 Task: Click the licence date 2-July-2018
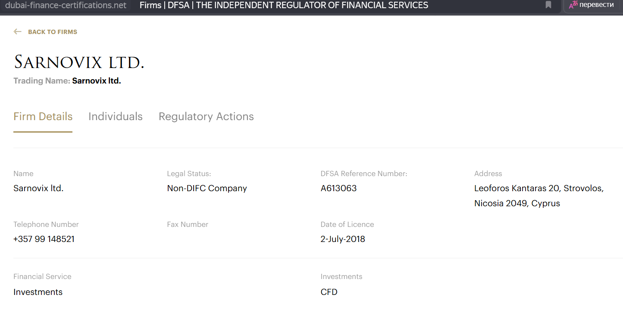pos(343,239)
